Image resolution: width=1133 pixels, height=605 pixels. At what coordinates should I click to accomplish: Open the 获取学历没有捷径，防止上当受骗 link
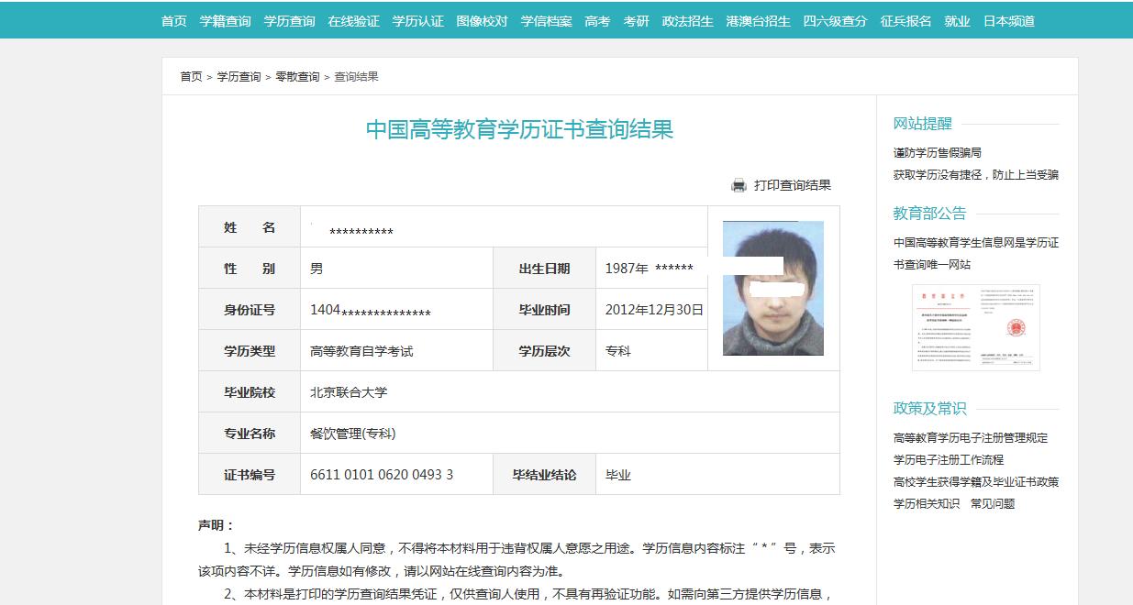[976, 175]
